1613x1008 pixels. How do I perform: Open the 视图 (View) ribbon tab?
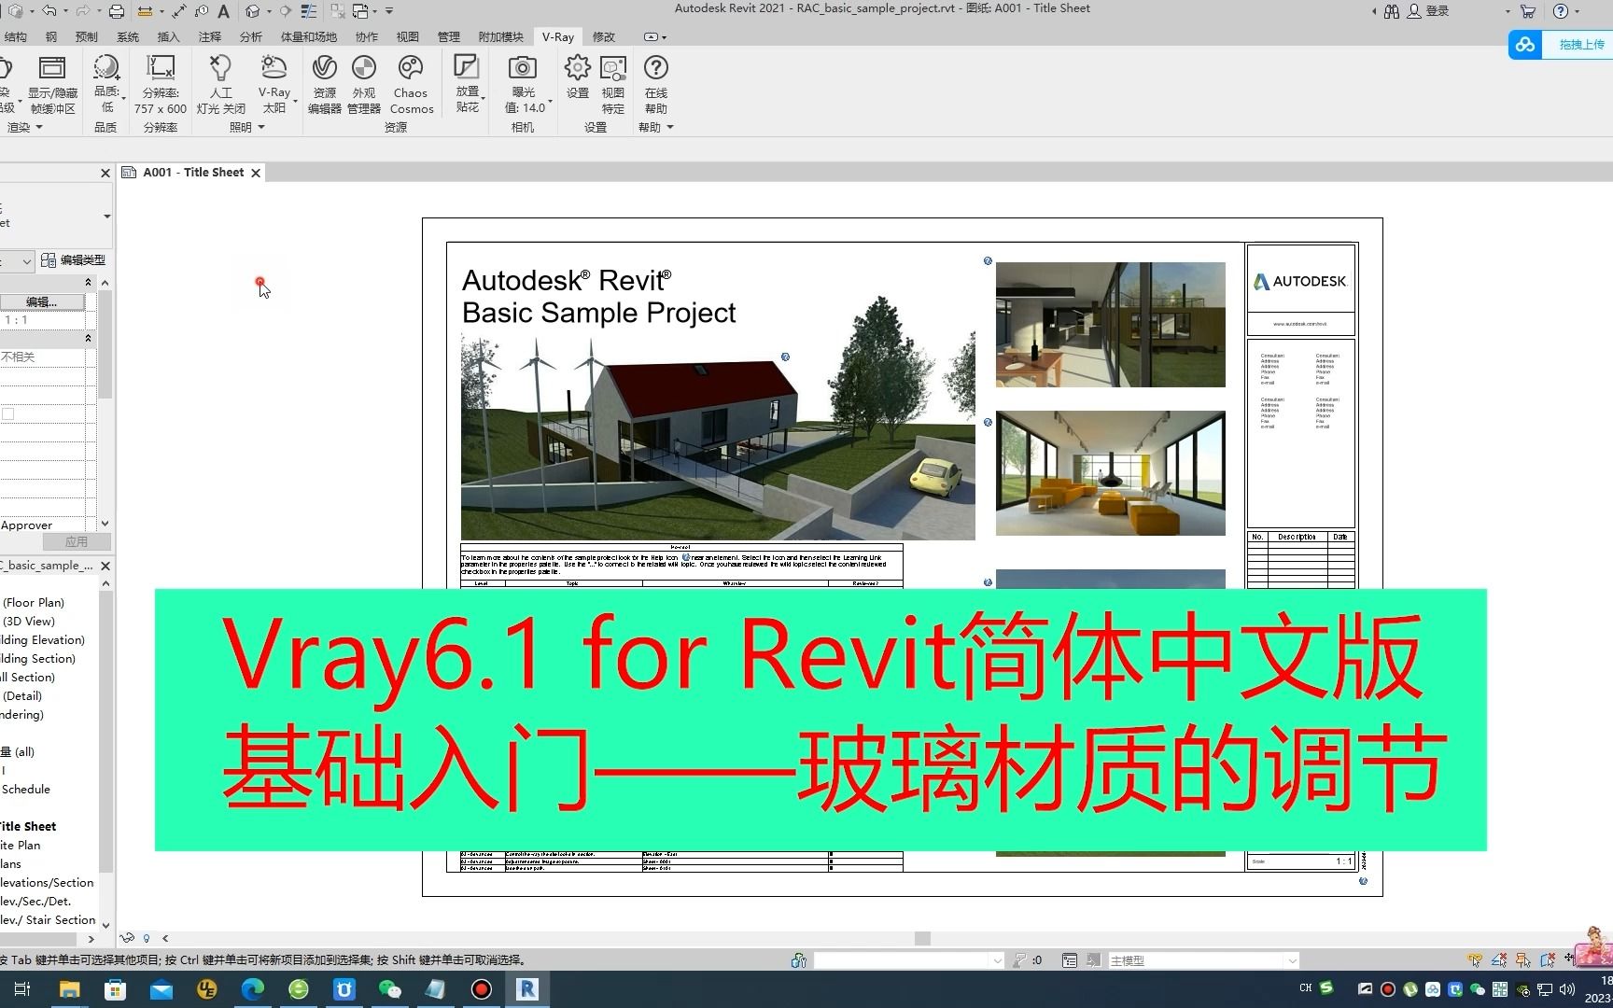coord(408,36)
